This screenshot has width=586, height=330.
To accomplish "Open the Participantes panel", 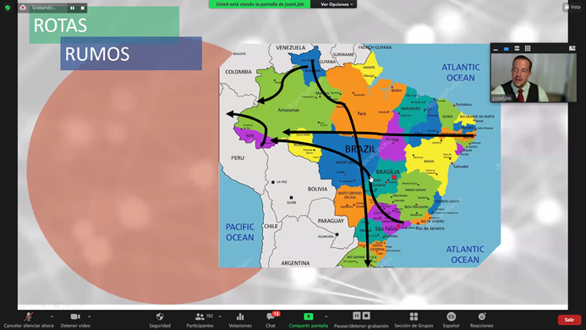I will coord(200,320).
